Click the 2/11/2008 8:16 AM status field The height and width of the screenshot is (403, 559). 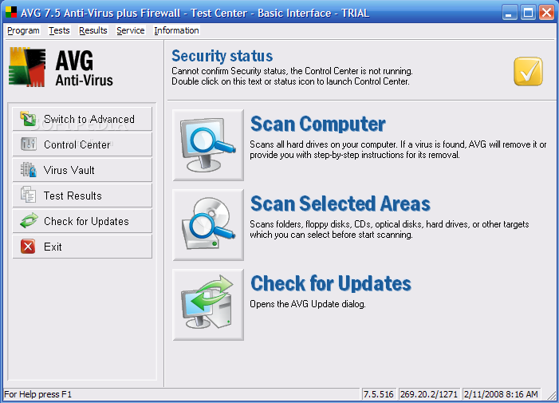501,394
